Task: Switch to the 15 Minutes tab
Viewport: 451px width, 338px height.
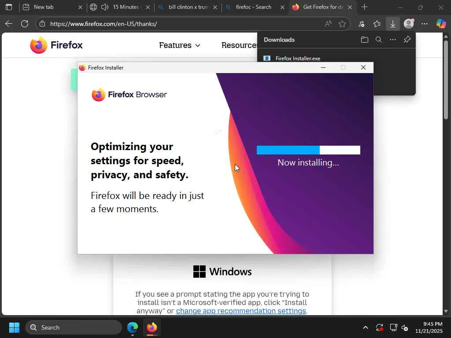Action: pyautogui.click(x=126, y=7)
